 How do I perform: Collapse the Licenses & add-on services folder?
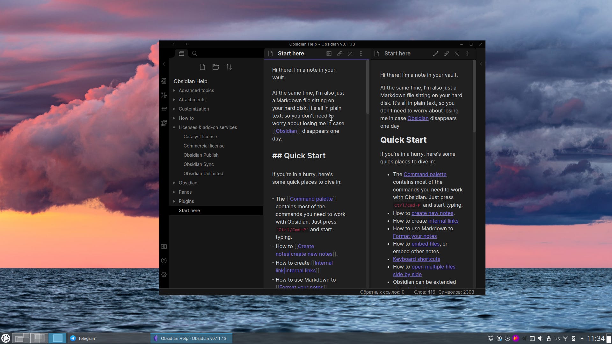coord(174,127)
